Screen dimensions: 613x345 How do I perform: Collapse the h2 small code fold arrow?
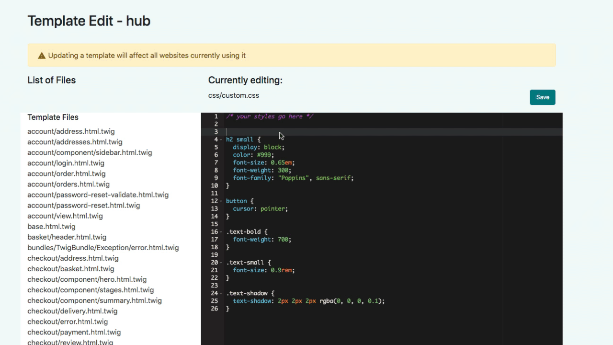click(x=221, y=139)
